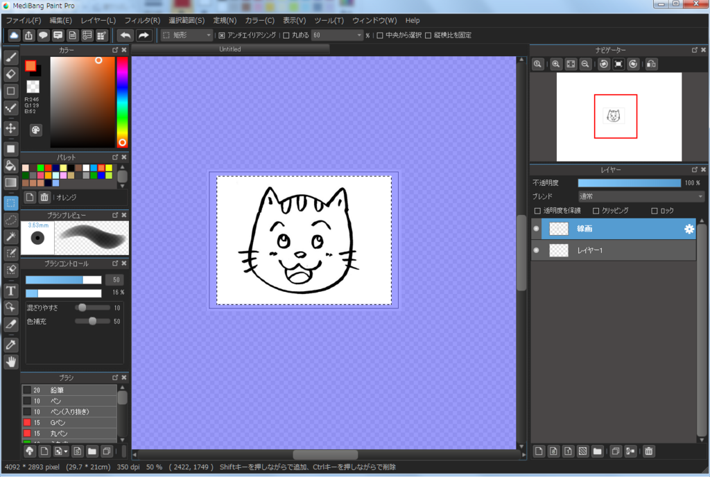Undock the レイヤー panel
This screenshot has height=477, width=710.
695,169
